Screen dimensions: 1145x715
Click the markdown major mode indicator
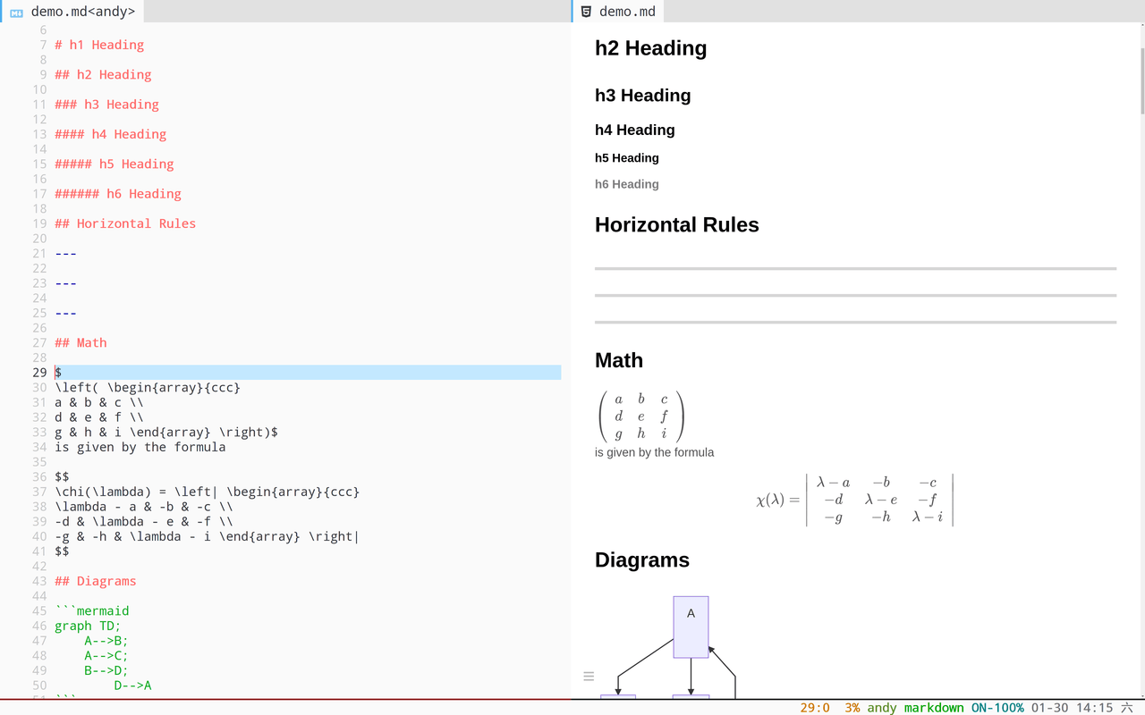[x=934, y=708]
